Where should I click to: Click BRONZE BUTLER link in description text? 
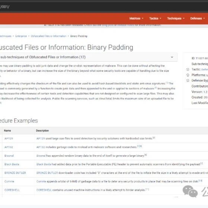pyautogui.click(x=47, y=173)
